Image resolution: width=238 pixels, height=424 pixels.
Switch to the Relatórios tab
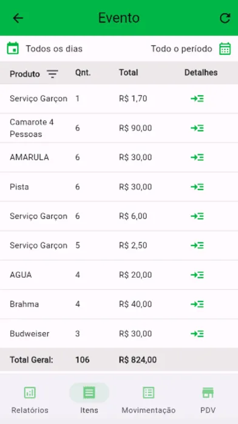(x=30, y=400)
